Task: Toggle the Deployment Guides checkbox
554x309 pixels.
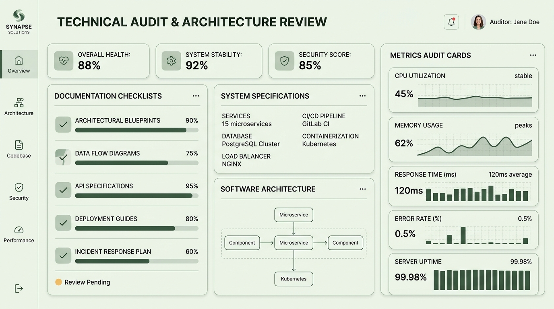Action: click(63, 223)
